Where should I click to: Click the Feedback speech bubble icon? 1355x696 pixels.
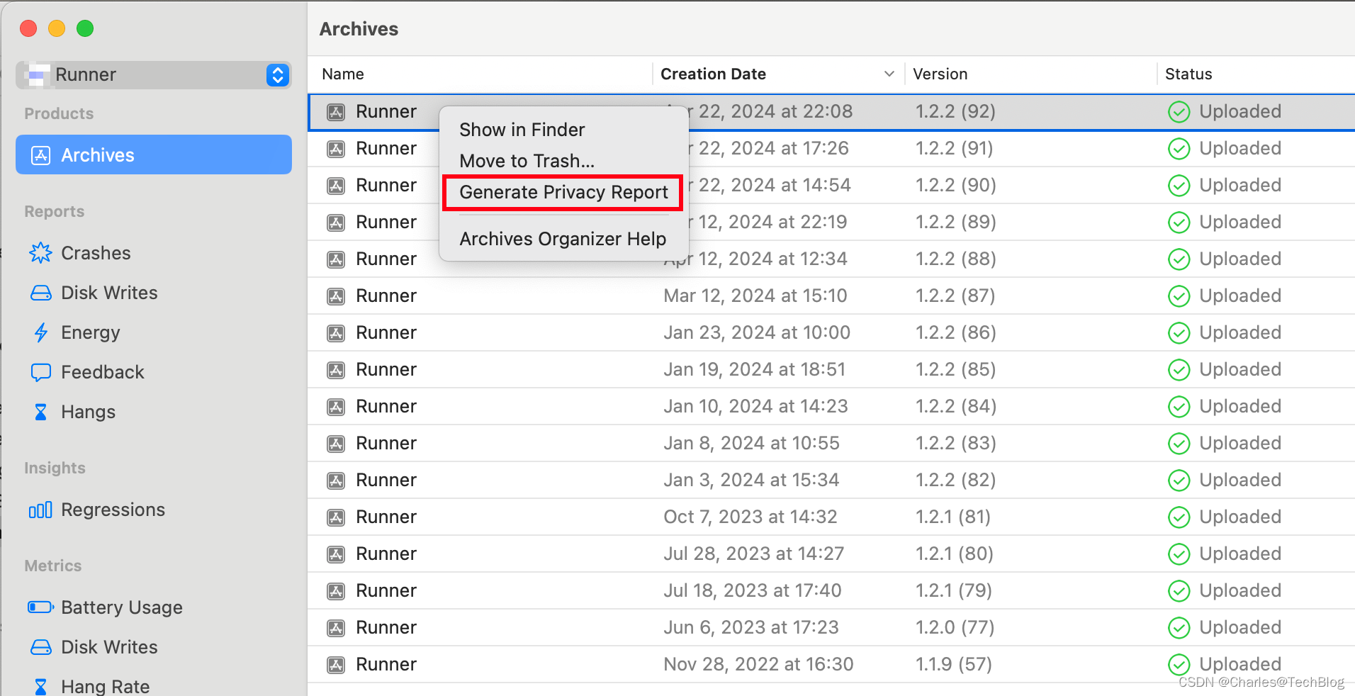click(x=41, y=372)
